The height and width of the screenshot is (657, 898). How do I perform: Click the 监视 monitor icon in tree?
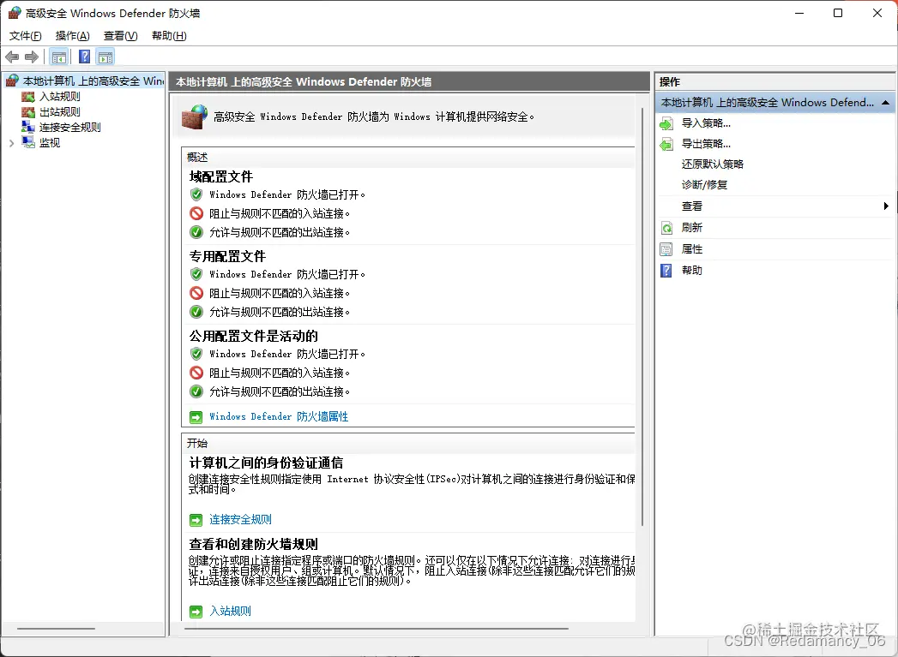(28, 142)
